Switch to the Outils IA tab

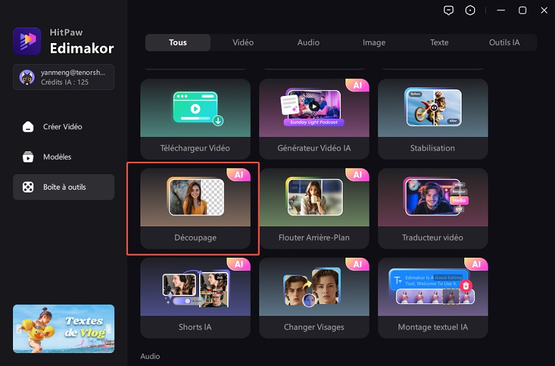(504, 42)
